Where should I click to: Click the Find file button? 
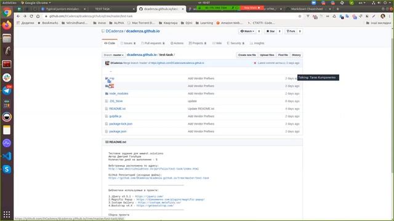[283, 55]
